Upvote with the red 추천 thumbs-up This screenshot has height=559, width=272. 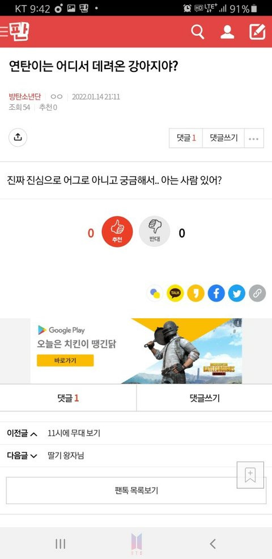coord(117,232)
